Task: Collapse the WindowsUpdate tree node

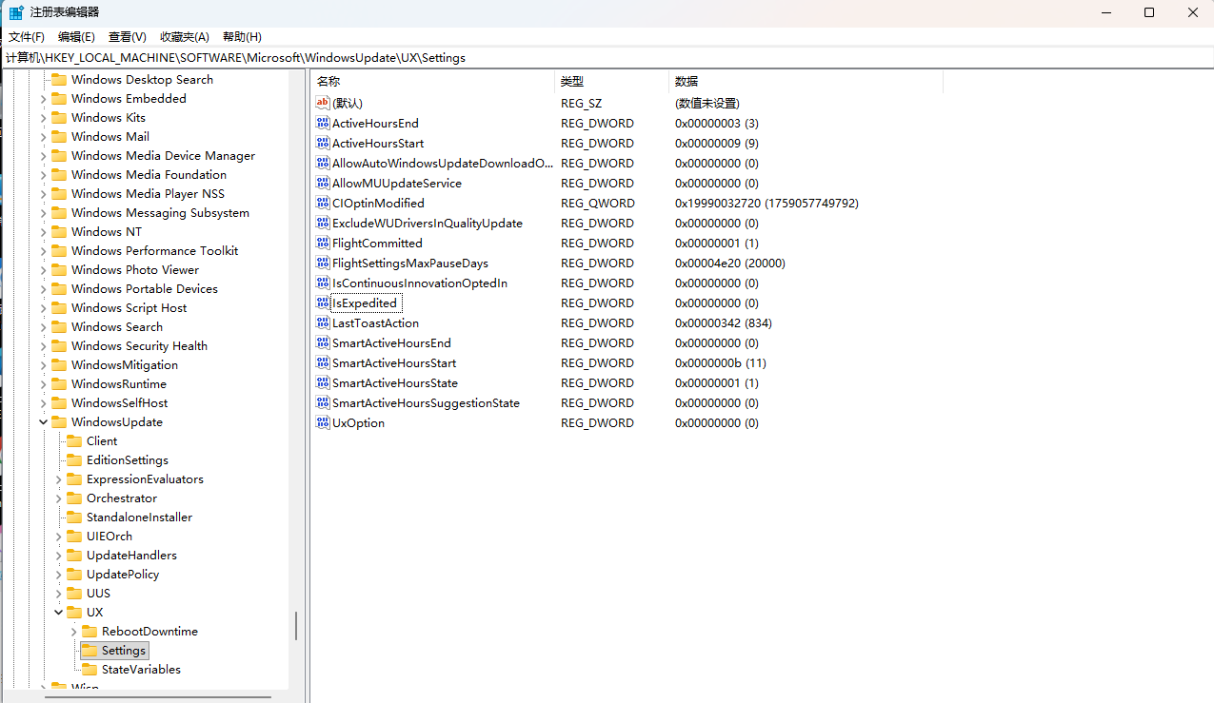Action: (x=43, y=421)
